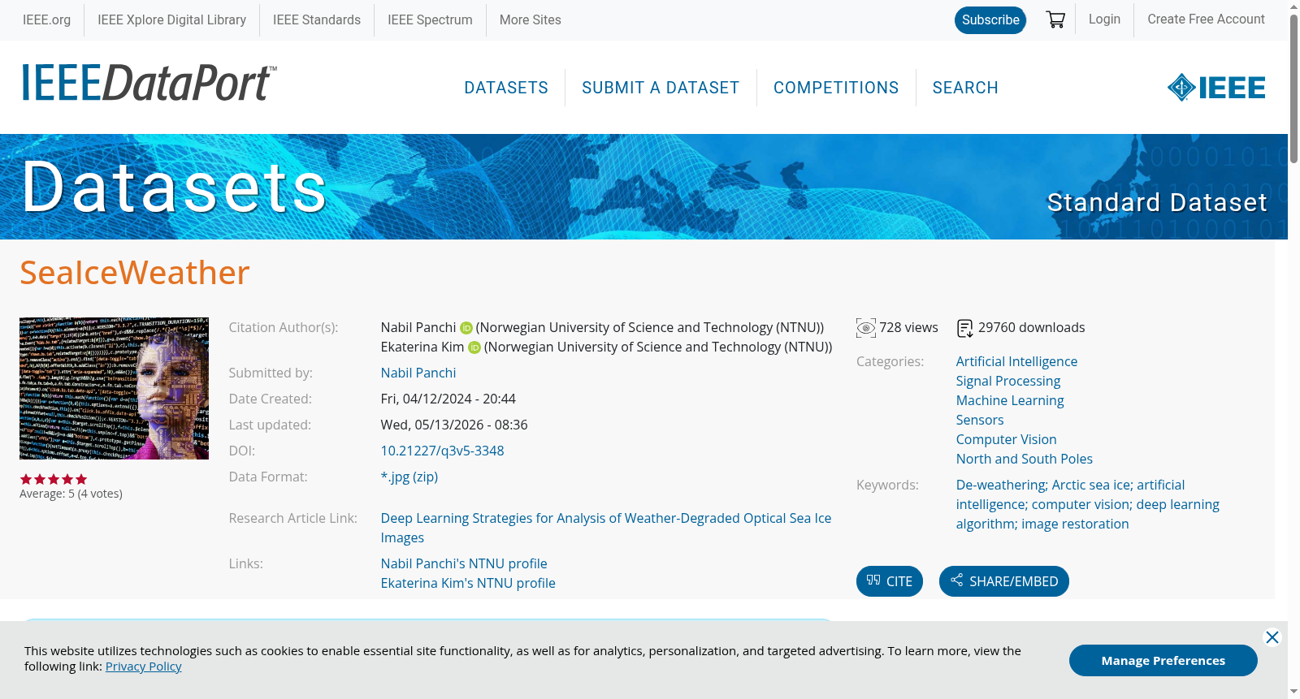
Task: Click the "Fri, 04/12/2024 - 20:44" date
Action: (448, 399)
